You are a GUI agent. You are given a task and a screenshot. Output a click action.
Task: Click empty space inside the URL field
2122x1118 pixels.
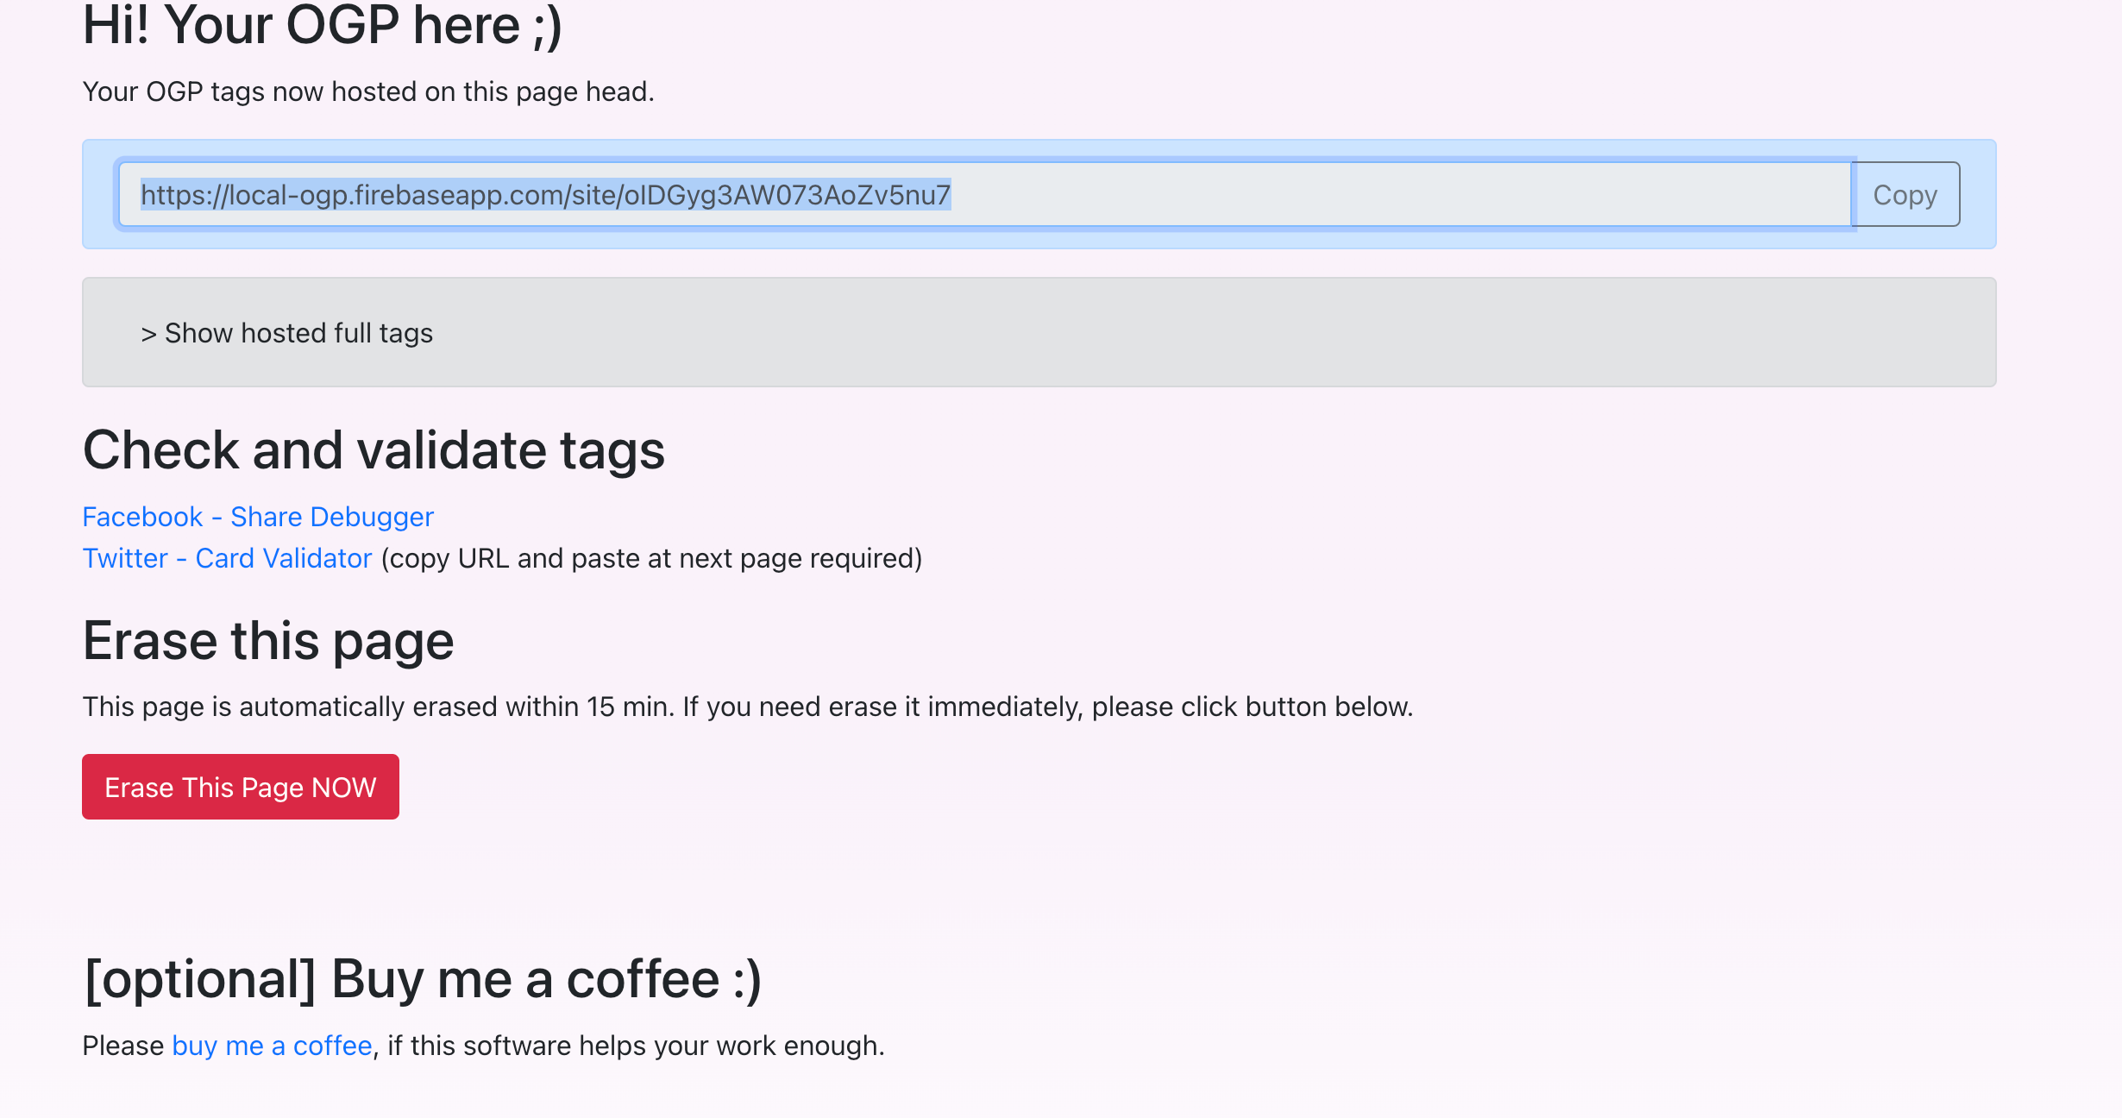click(1423, 195)
